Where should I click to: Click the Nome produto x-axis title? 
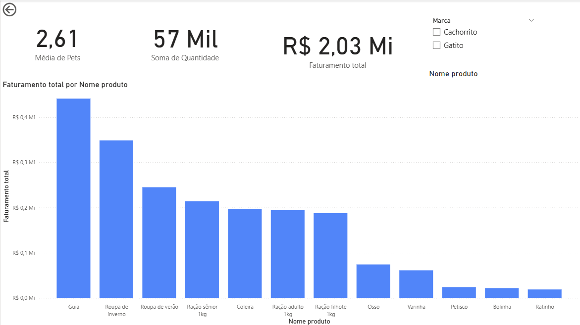pyautogui.click(x=309, y=322)
